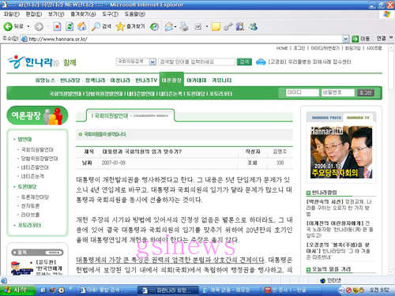Expand the mail icon dropdown arrow

click(x=175, y=27)
